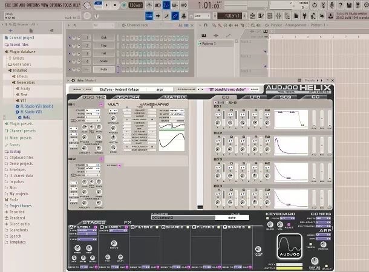Open the OPTIONS menu
This screenshot has width=369, height=272.
[x=56, y=5]
